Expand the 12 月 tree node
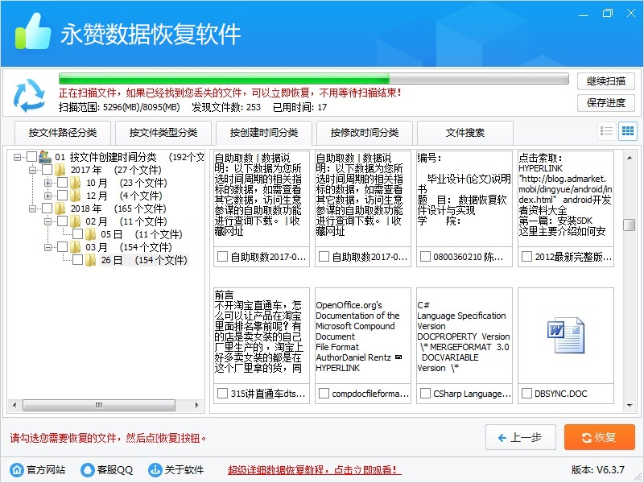 tap(48, 196)
